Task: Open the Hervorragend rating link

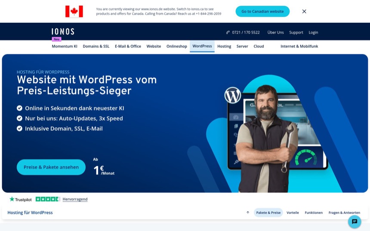Action: coord(75,199)
